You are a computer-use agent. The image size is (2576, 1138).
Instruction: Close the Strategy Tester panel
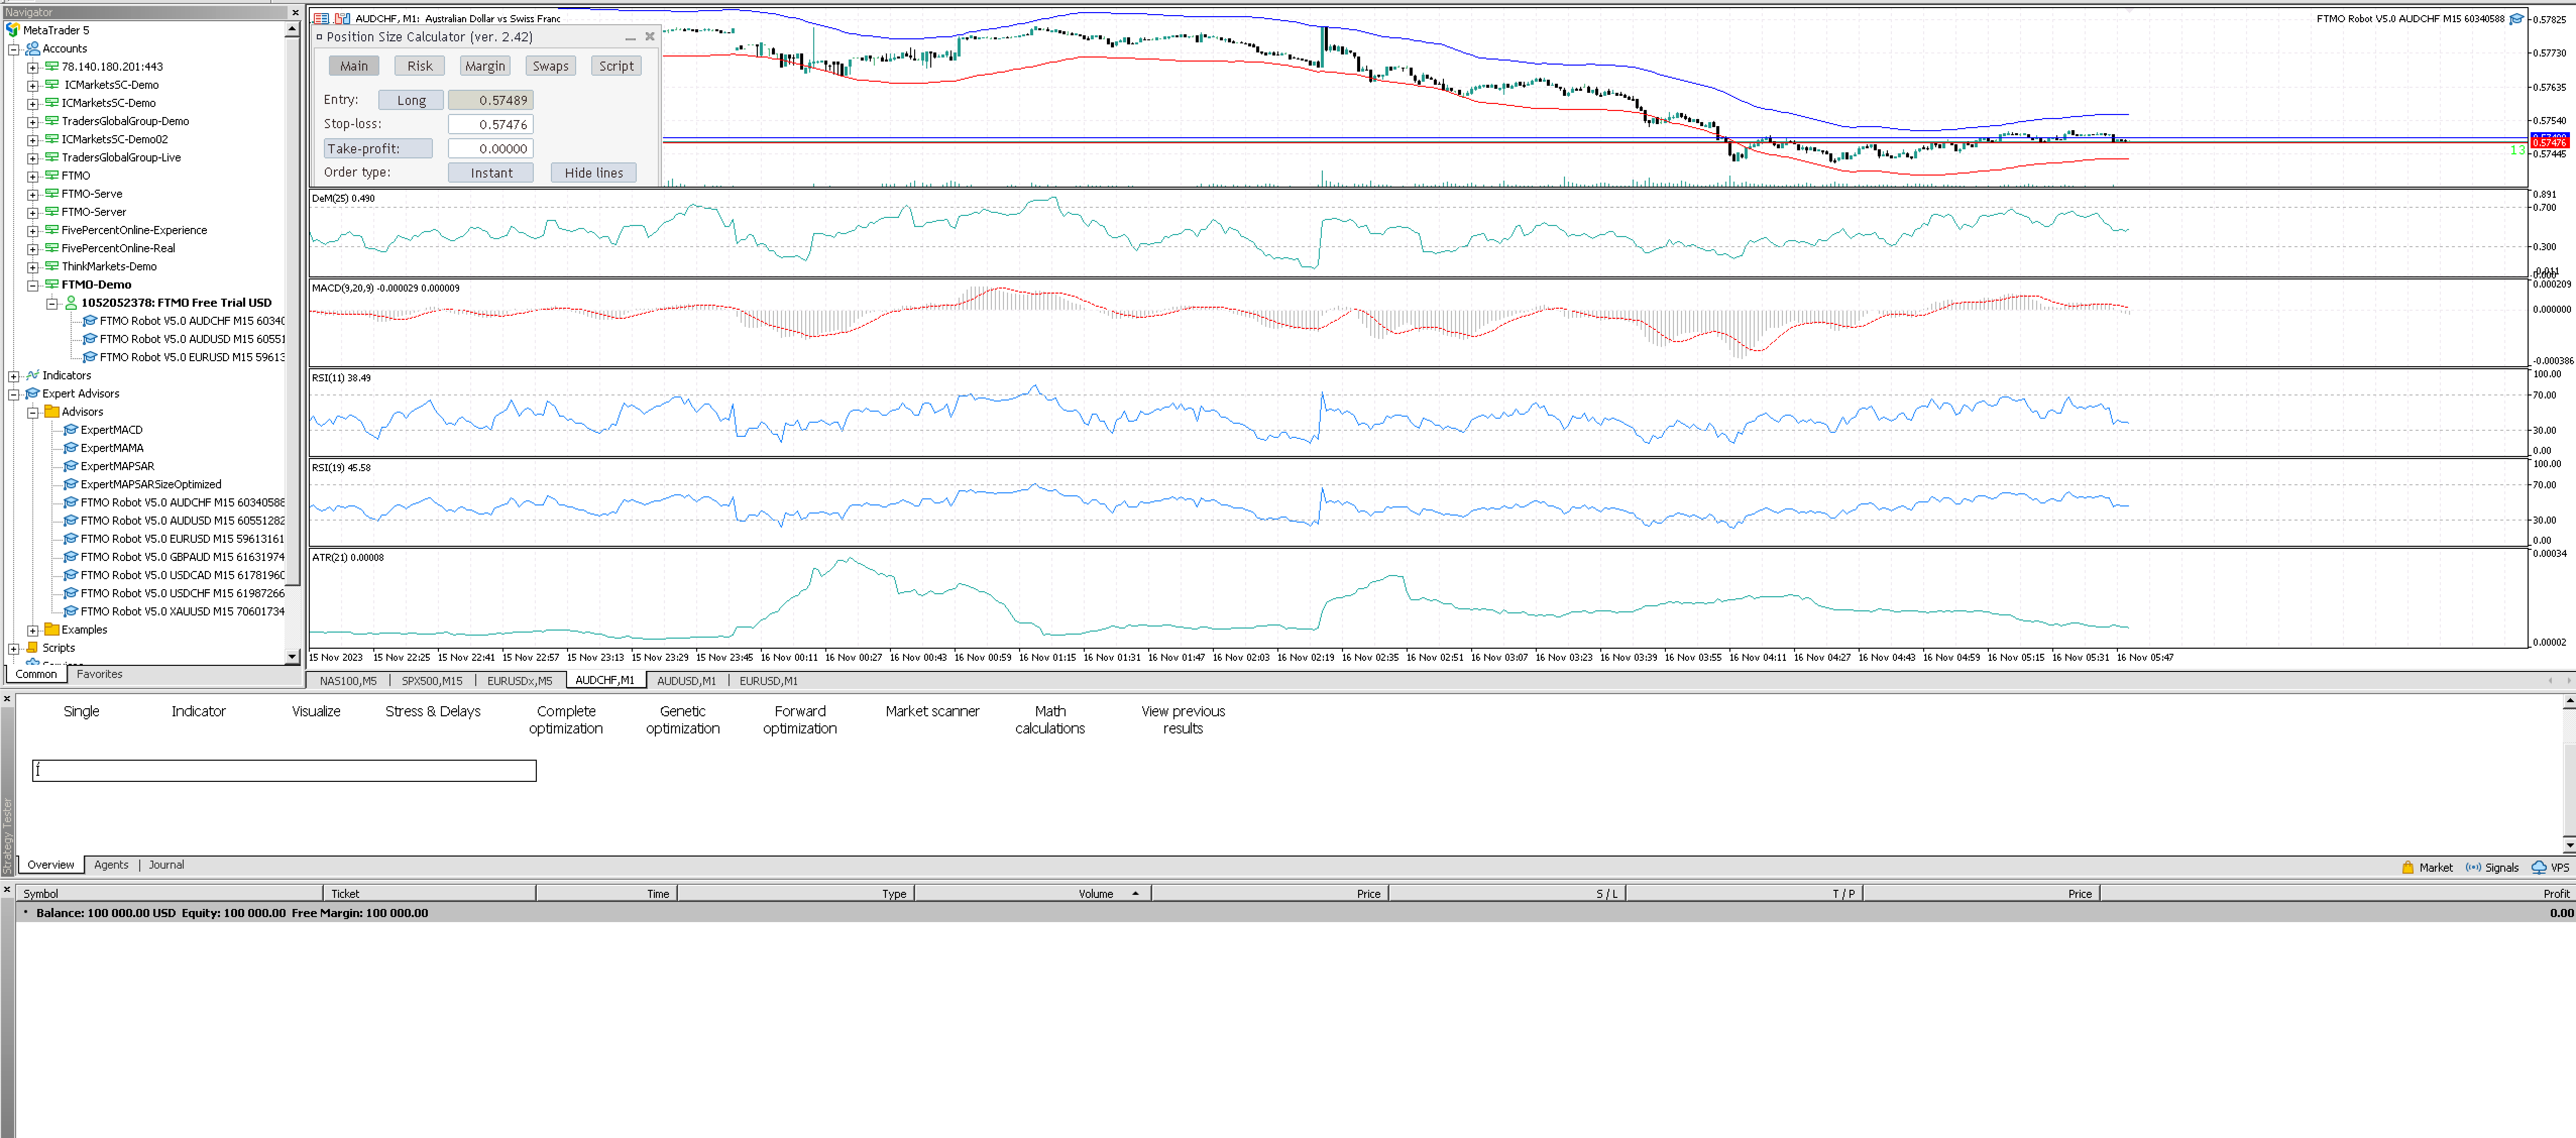pos(7,699)
